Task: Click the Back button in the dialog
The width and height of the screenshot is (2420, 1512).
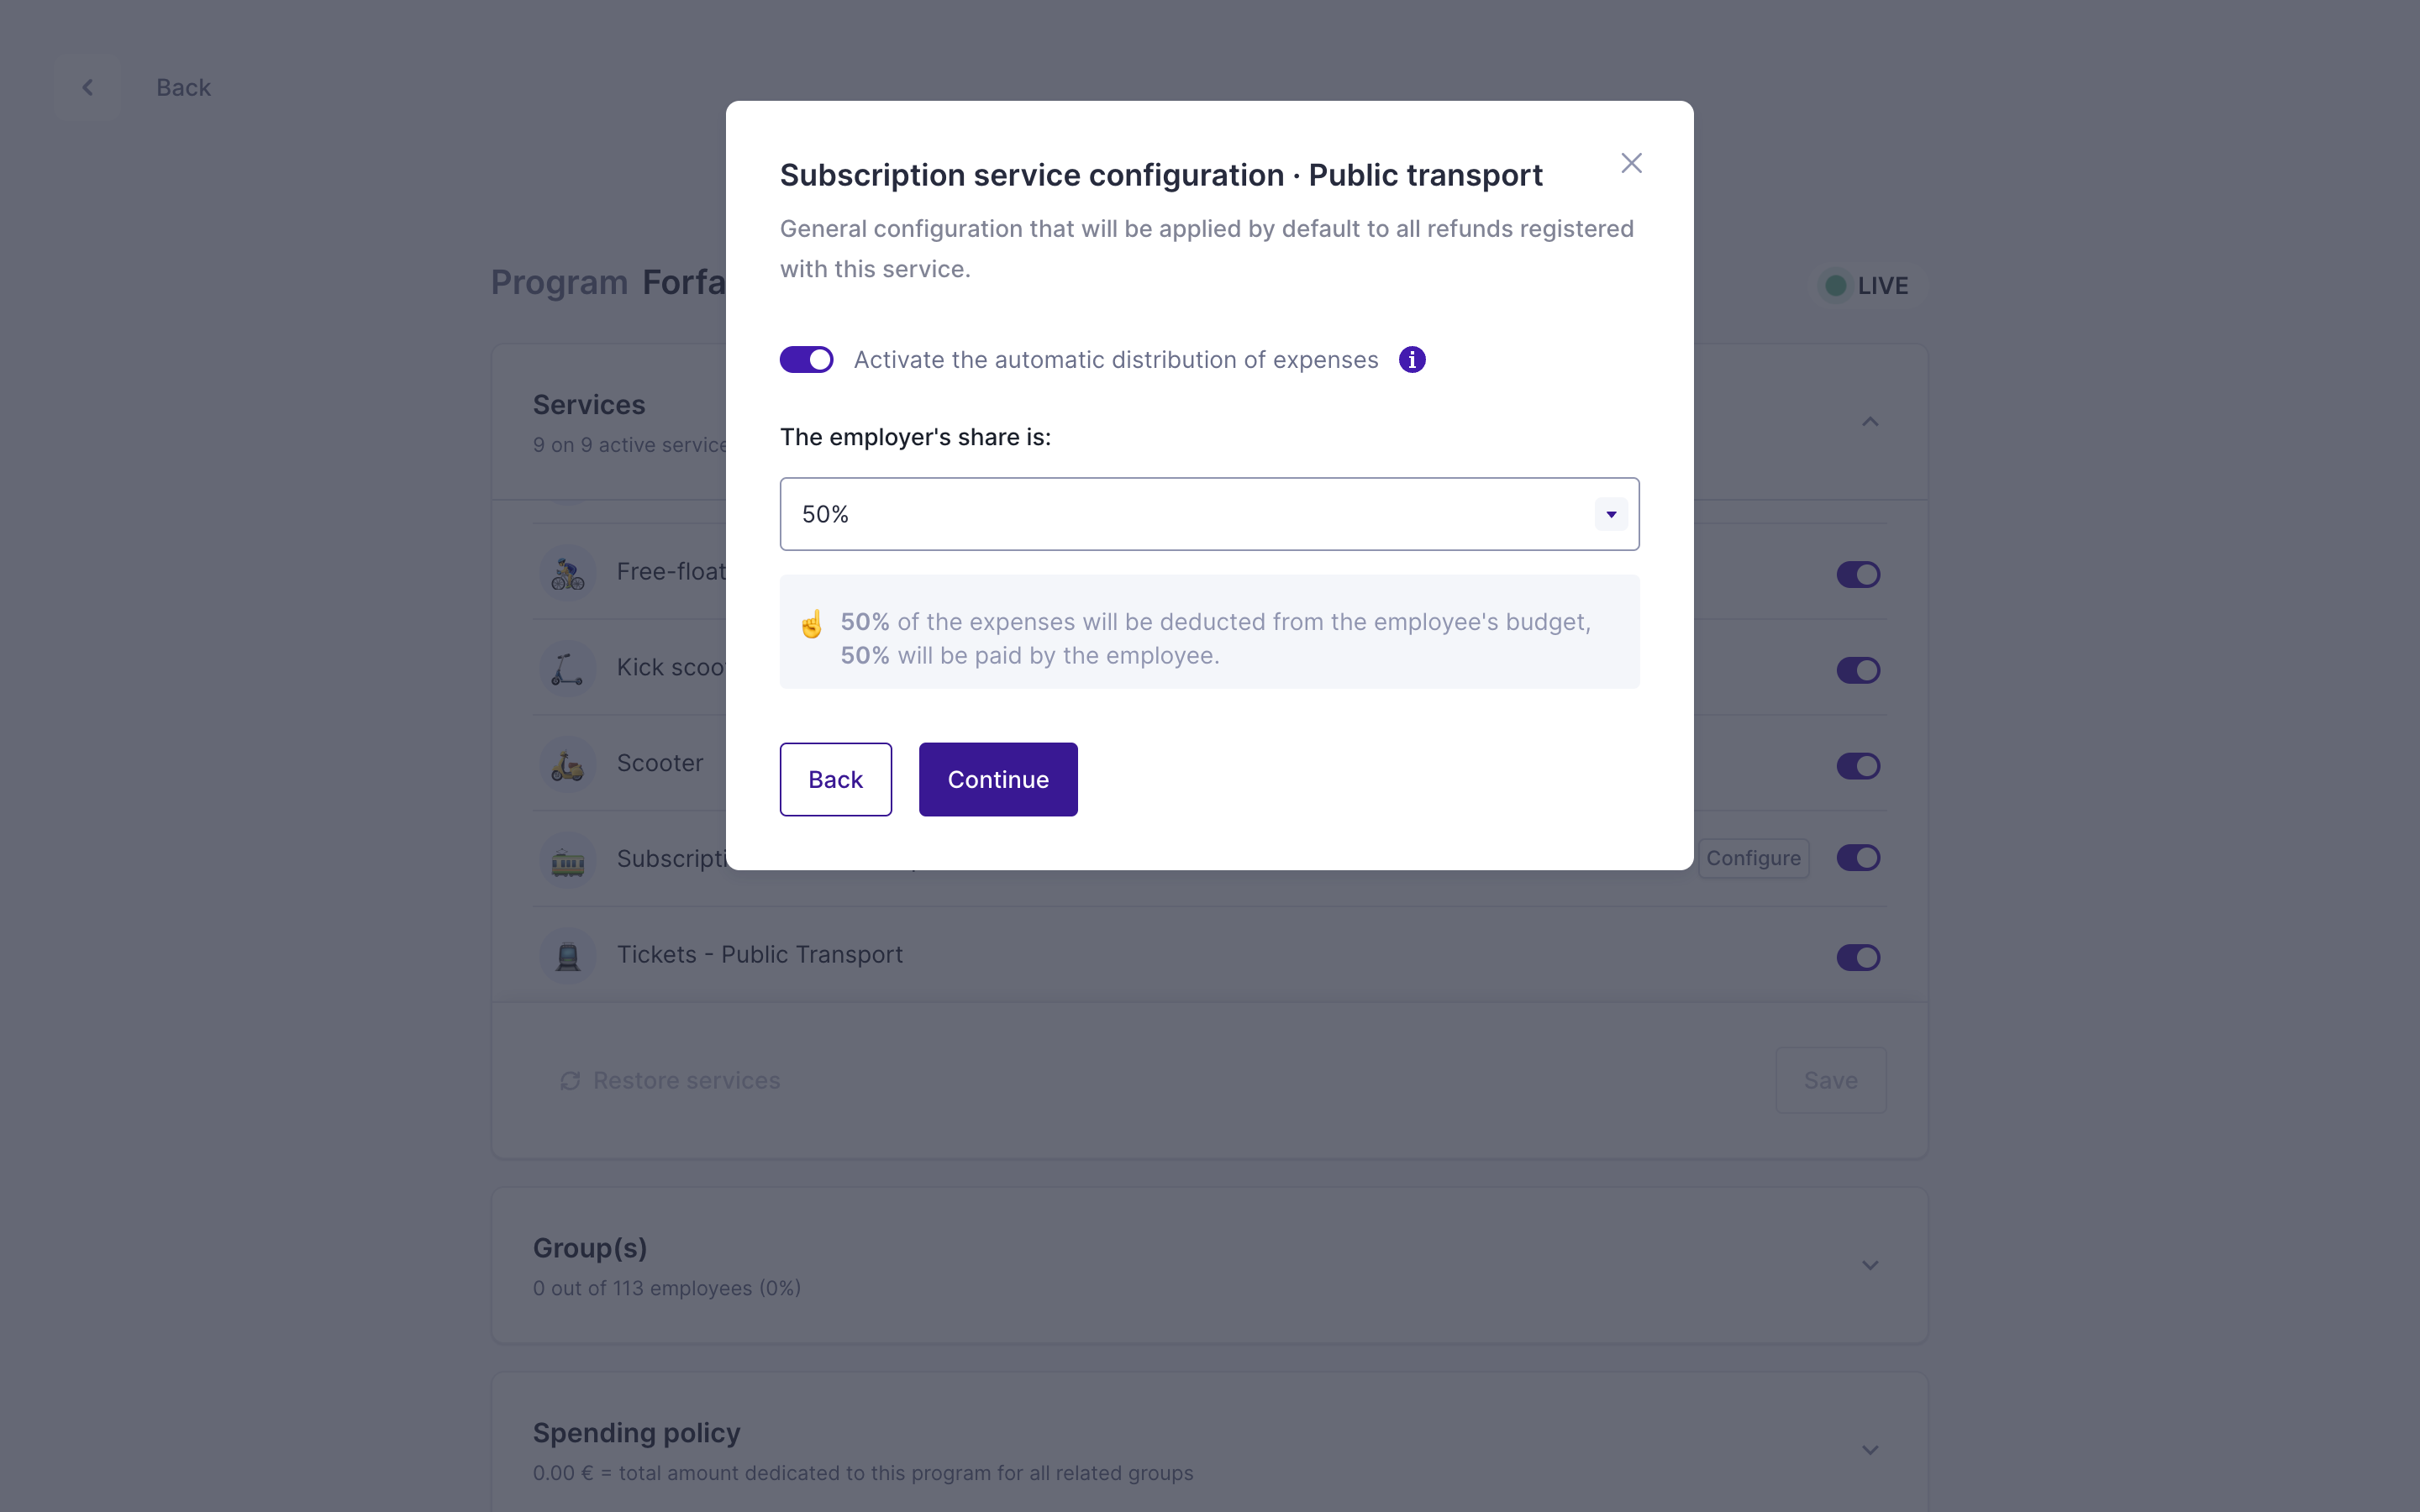Action: 835,779
